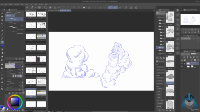Click zoom in in Navigator panel
Image resolution: width=200 pixels, height=112 pixels.
pyautogui.click(x=189, y=30)
